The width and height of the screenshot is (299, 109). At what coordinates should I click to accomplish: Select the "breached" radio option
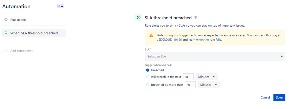point(148,70)
